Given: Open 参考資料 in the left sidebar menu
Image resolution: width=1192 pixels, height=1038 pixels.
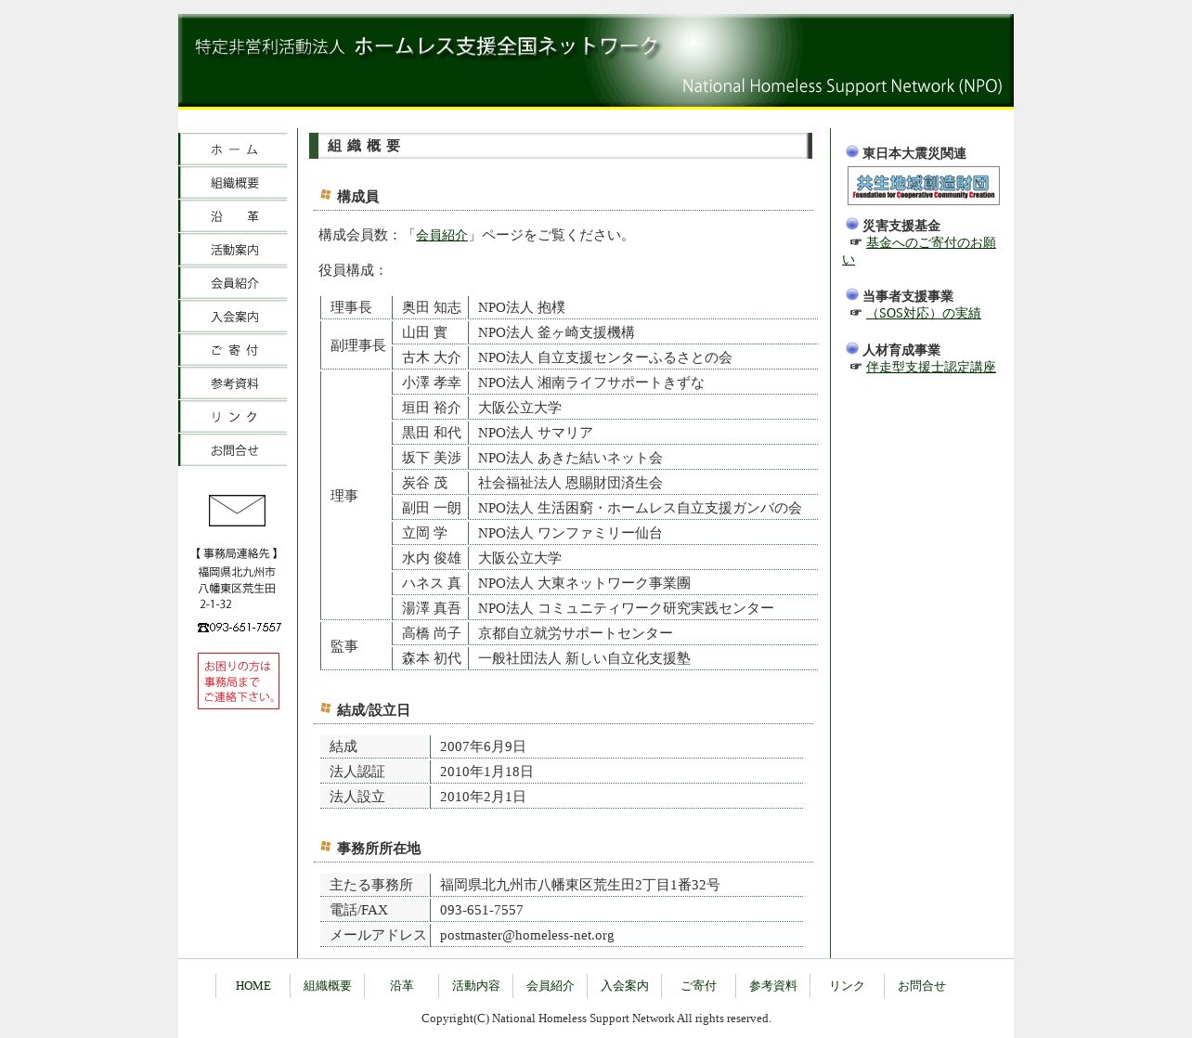Looking at the screenshot, I should coord(234,383).
